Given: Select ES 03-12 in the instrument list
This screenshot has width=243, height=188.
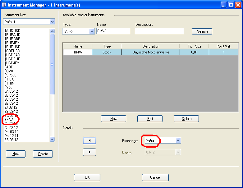Looking at the screenshot, I should tap(11, 140).
